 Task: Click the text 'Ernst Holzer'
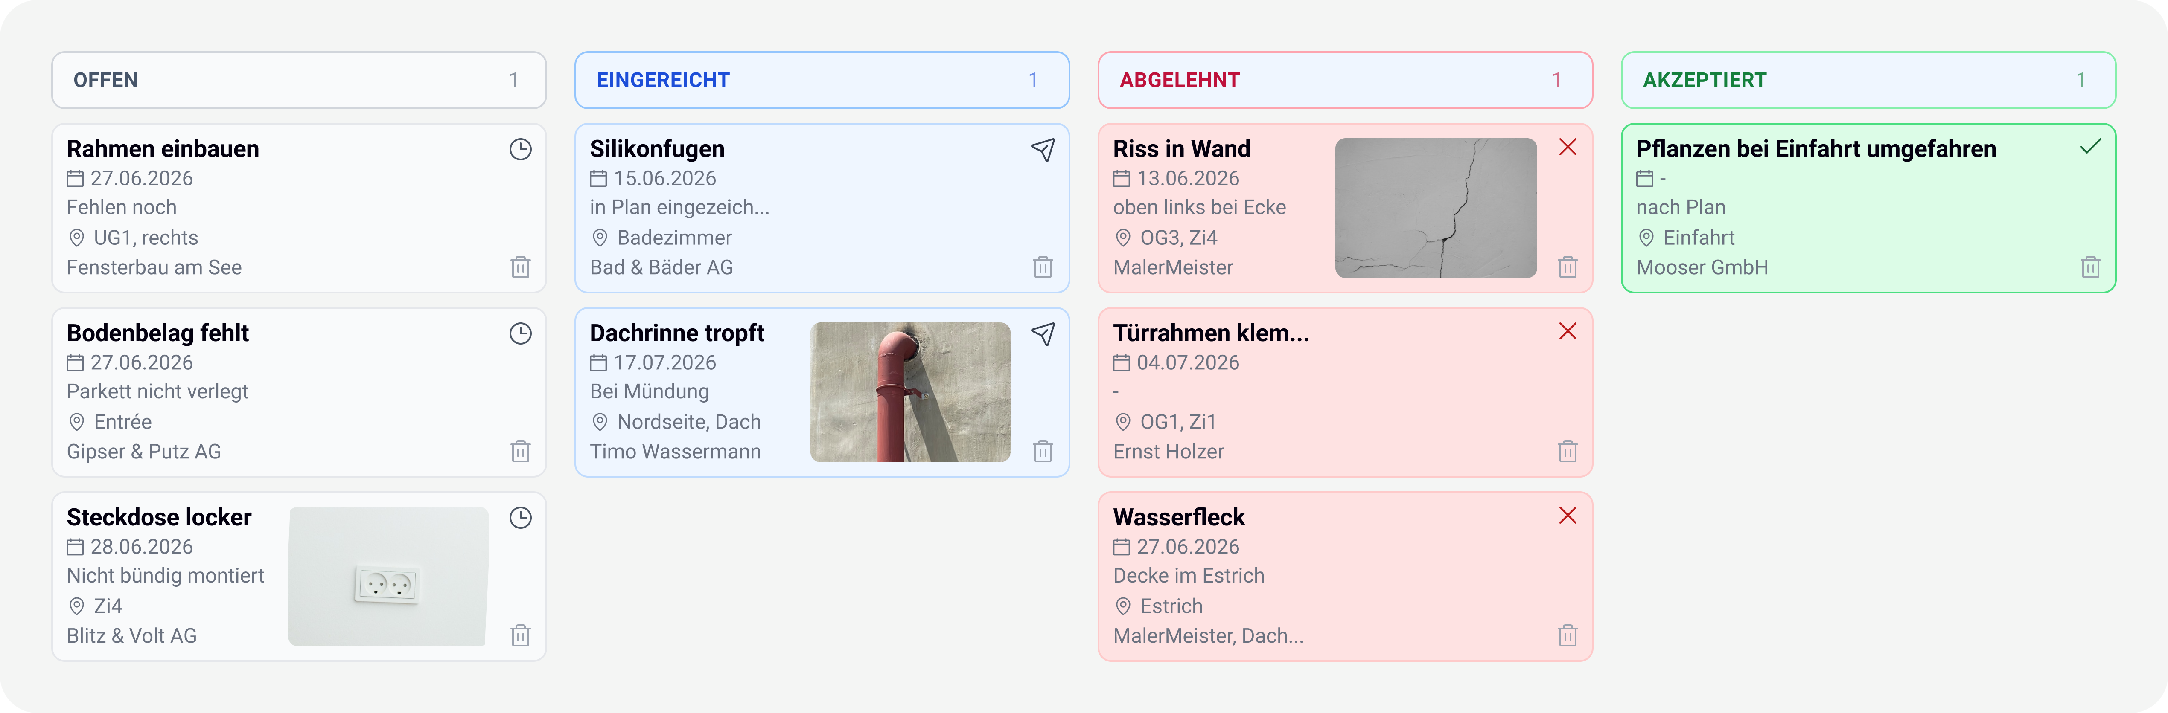[1168, 452]
